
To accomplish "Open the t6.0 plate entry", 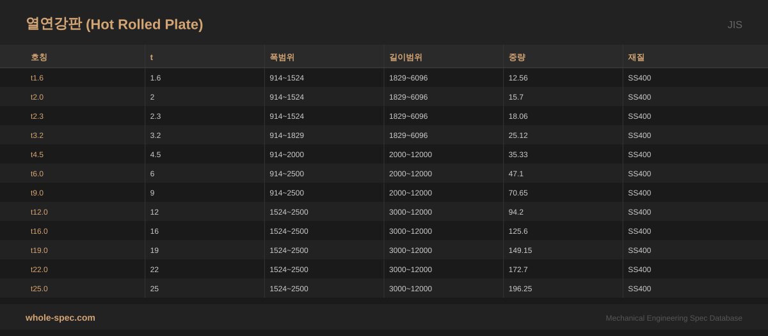I will pyautogui.click(x=37, y=174).
